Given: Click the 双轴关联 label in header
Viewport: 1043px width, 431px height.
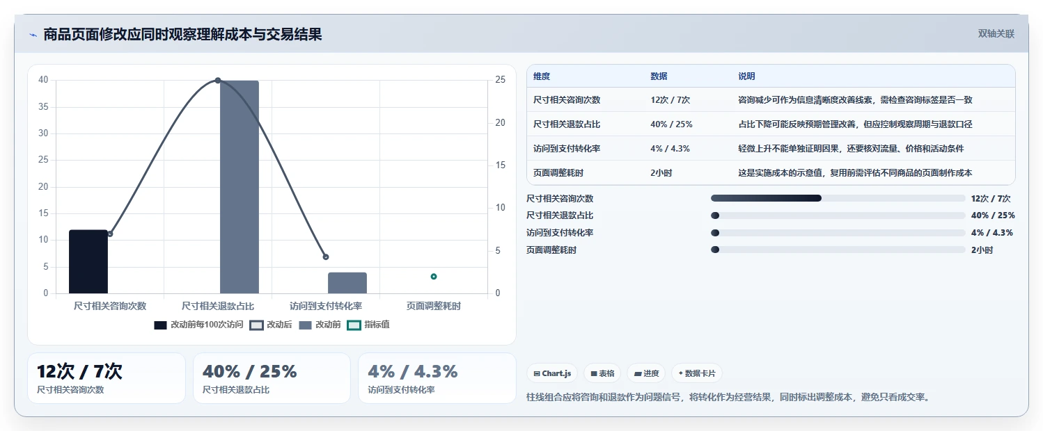Looking at the screenshot, I should pos(996,34).
